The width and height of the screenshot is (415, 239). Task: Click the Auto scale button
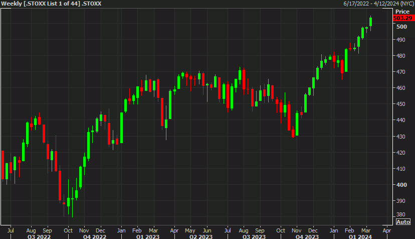click(403, 222)
